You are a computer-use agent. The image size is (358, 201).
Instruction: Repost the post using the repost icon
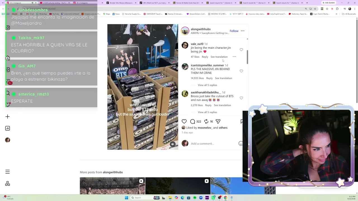click(x=206, y=121)
